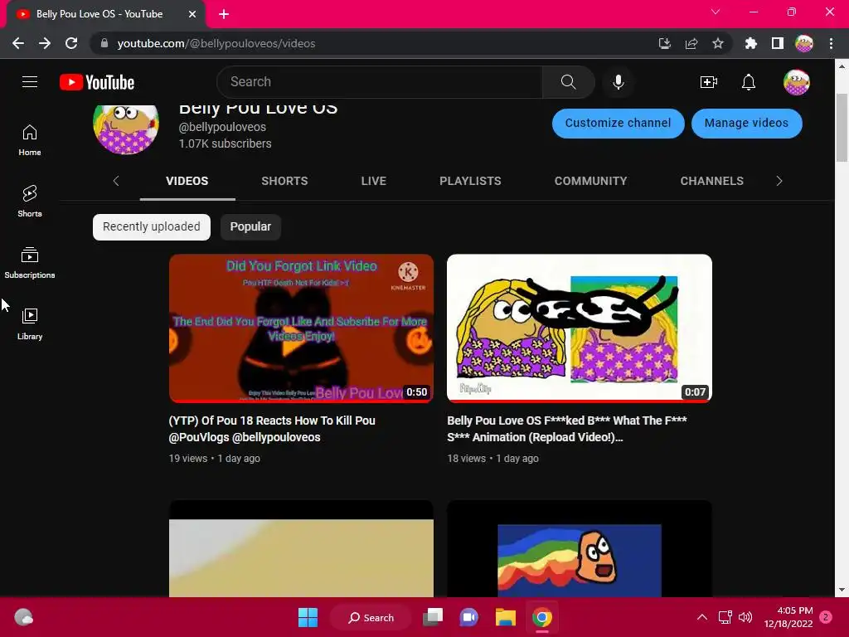Screen dimensions: 849x637
Task: Go forward with the browser forward arrow
Action: pos(45,43)
